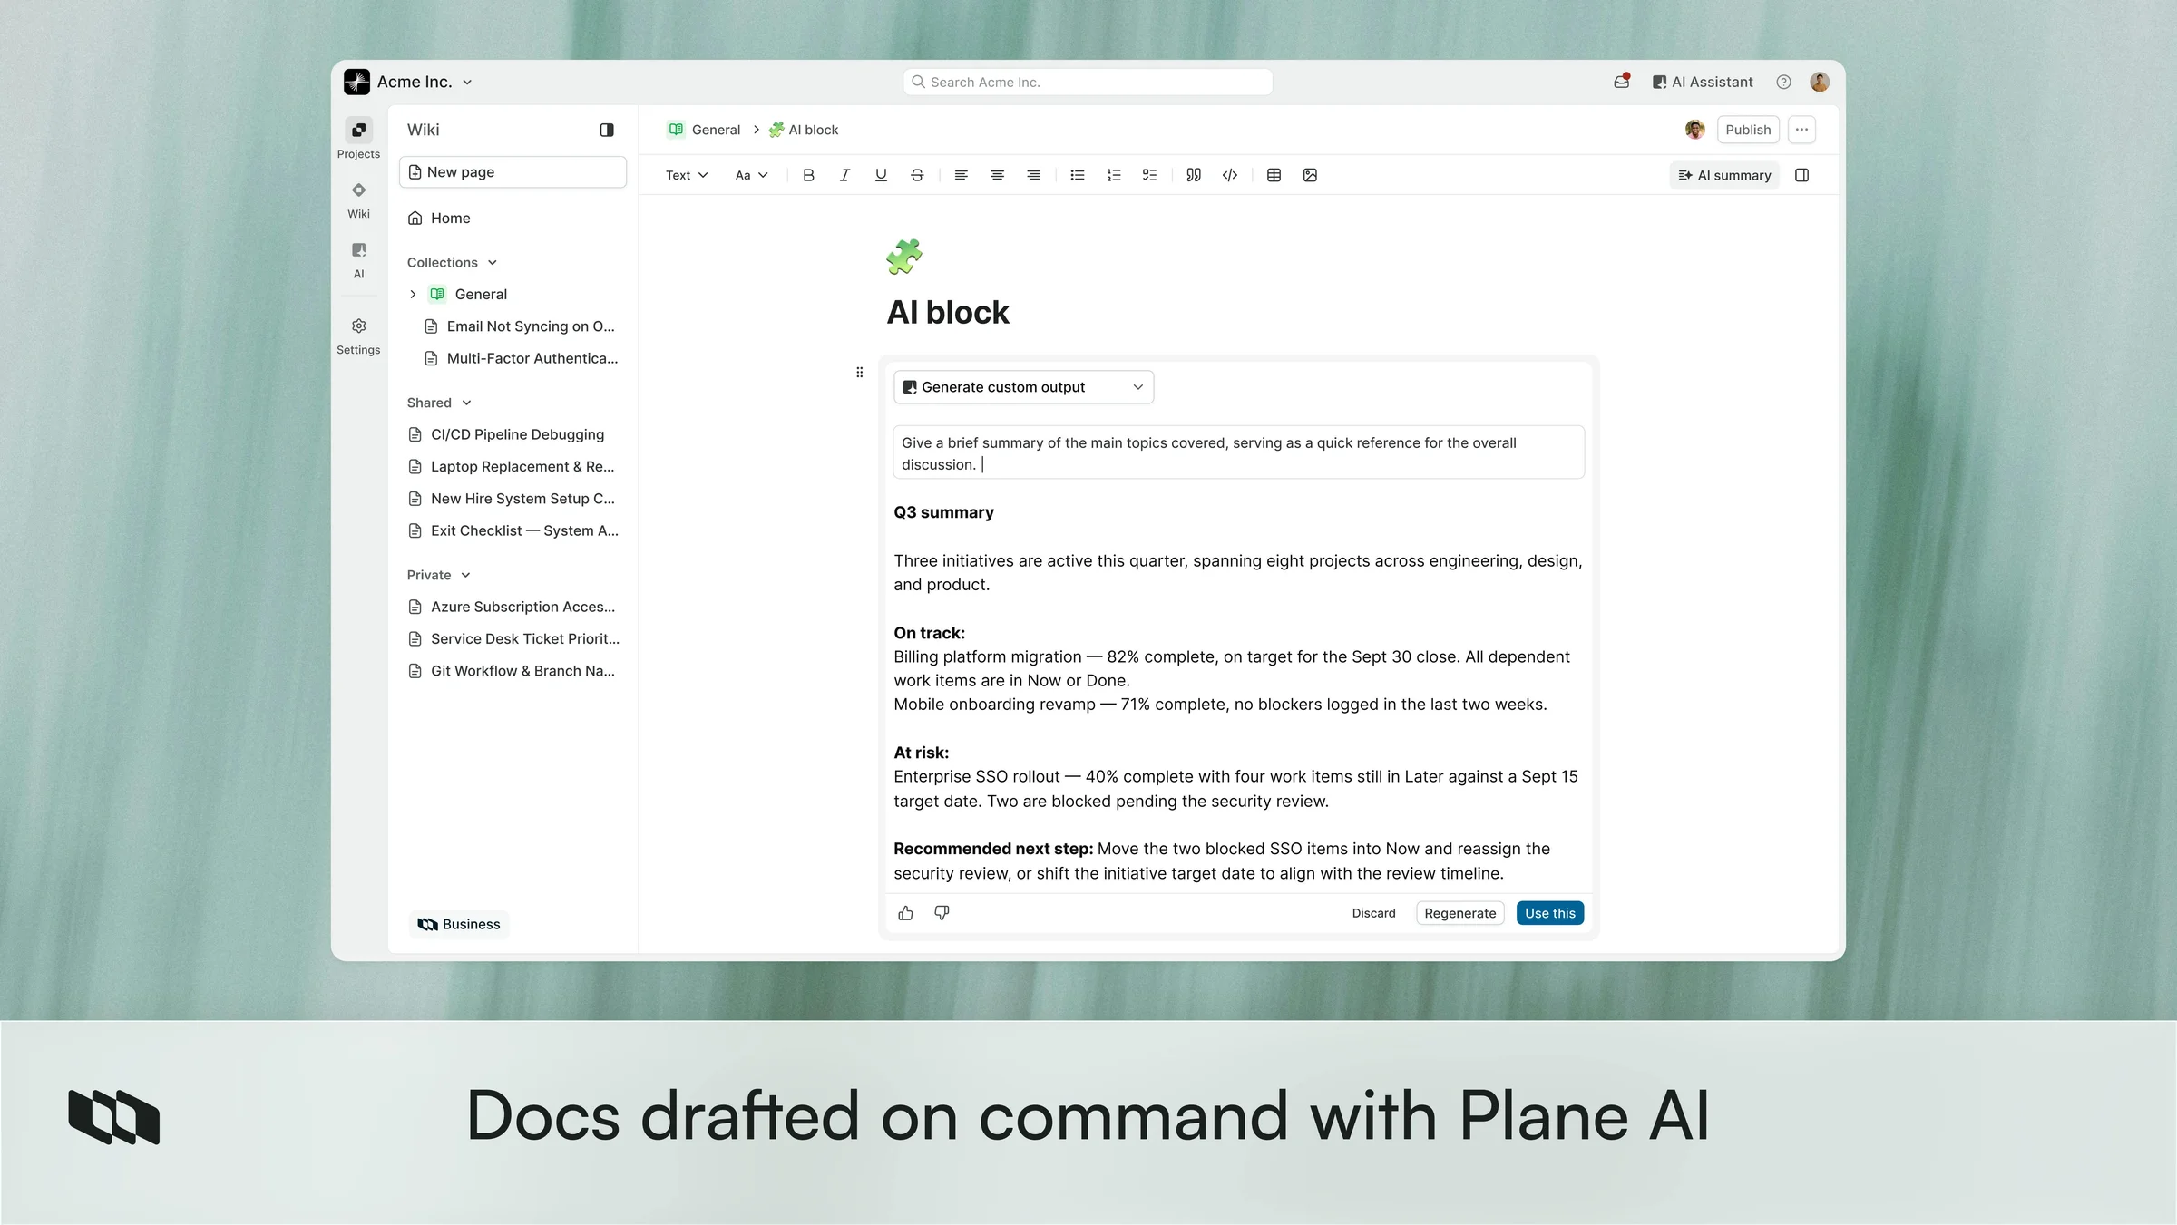Image resolution: width=2177 pixels, height=1225 pixels.
Task: Click the Regenerate button
Action: tap(1460, 913)
